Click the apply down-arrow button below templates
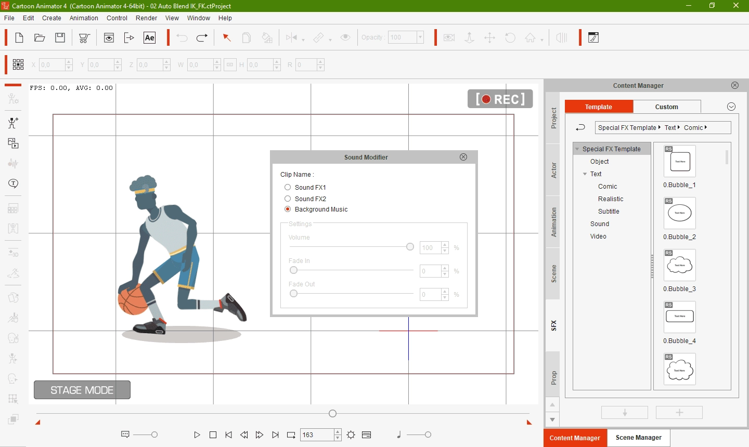The width and height of the screenshot is (749, 447). click(625, 412)
